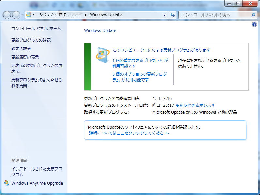Maximize the Windows Update window
This screenshot has height=195, width=260.
(238, 3)
